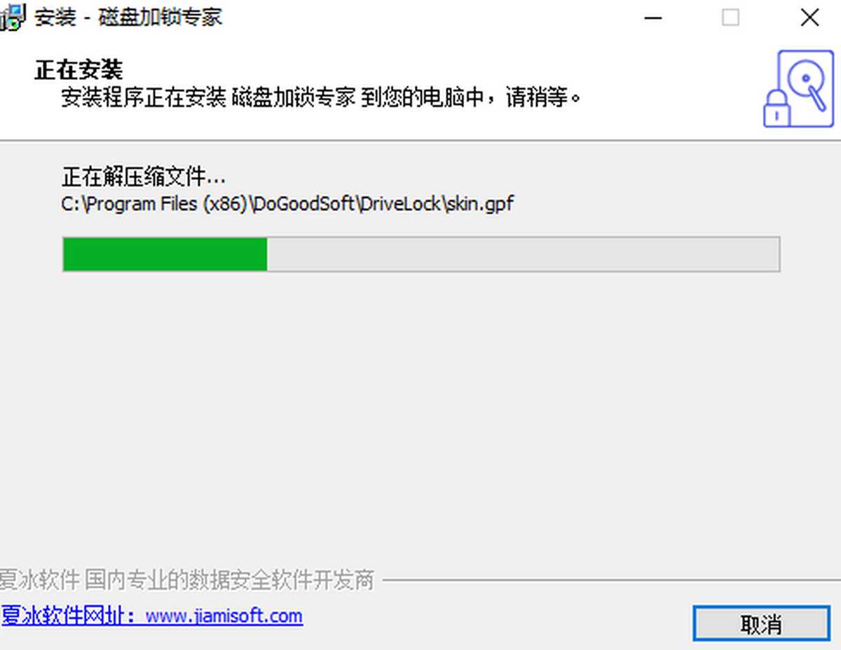Click the disk lock logo in the header

pos(798,89)
